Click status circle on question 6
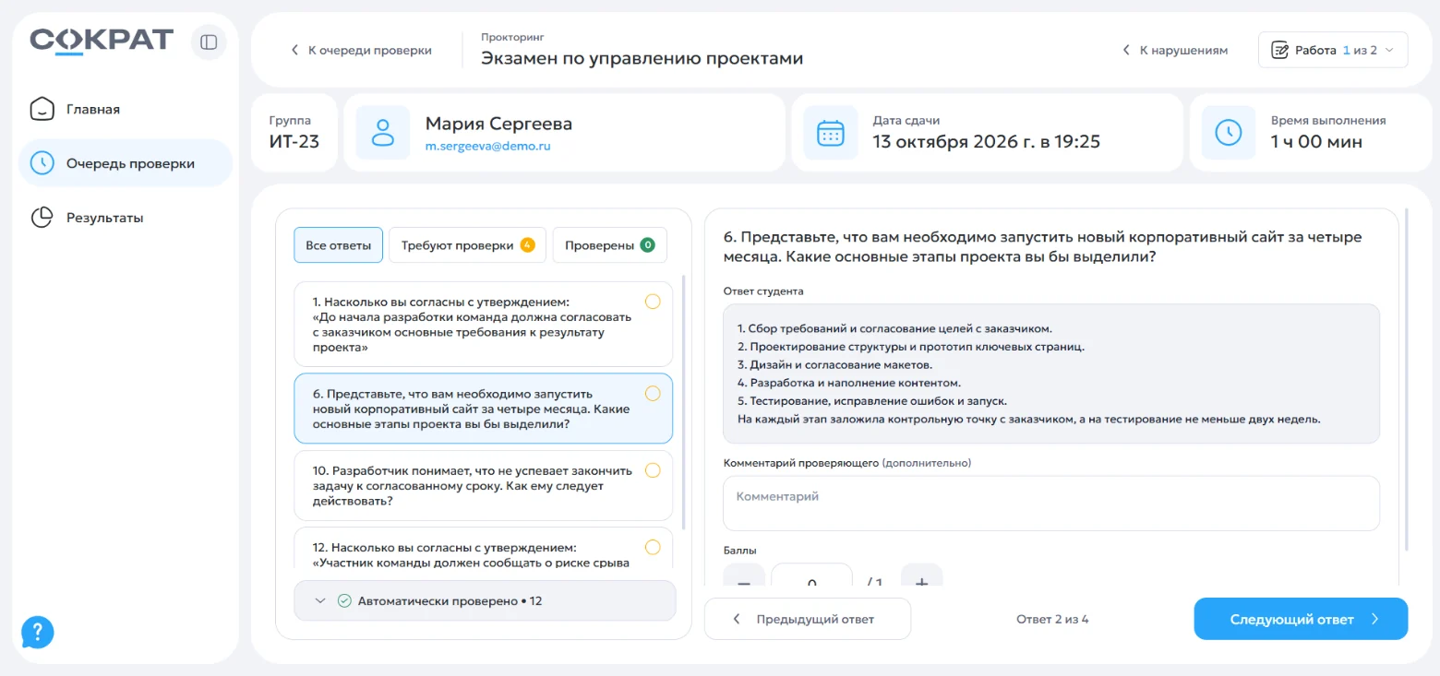 (653, 393)
